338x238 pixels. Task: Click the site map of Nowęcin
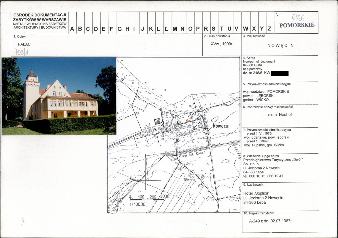click(x=174, y=135)
